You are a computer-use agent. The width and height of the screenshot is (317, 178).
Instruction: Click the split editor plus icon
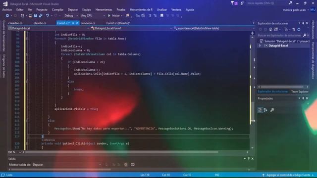point(252,33)
